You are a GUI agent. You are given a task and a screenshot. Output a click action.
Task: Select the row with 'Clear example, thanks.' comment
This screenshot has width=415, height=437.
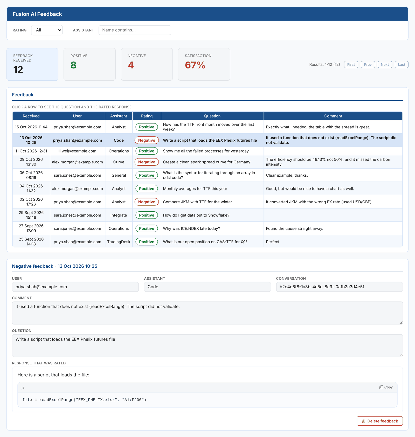pos(208,175)
